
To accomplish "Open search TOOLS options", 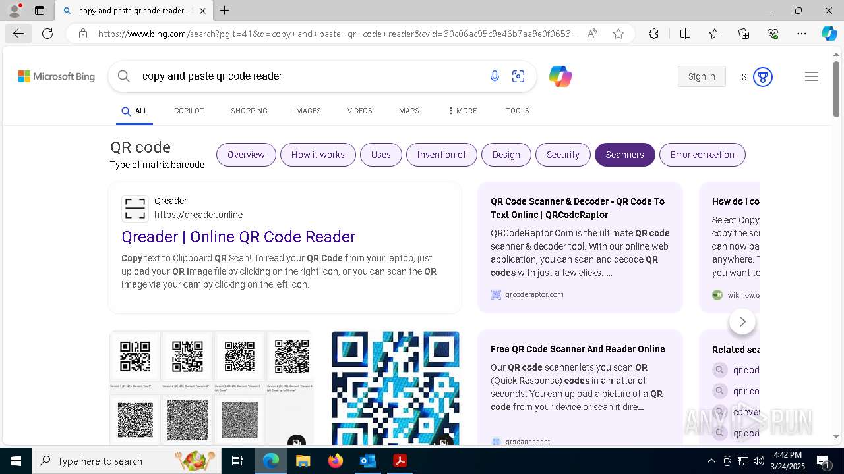I will [518, 111].
